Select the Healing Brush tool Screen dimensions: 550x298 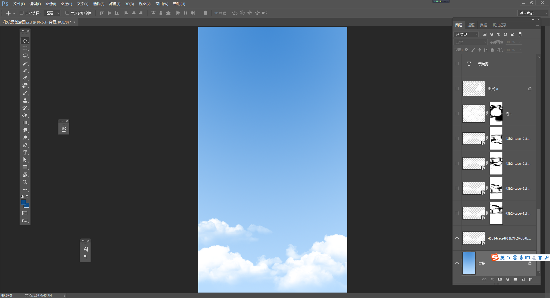click(25, 85)
